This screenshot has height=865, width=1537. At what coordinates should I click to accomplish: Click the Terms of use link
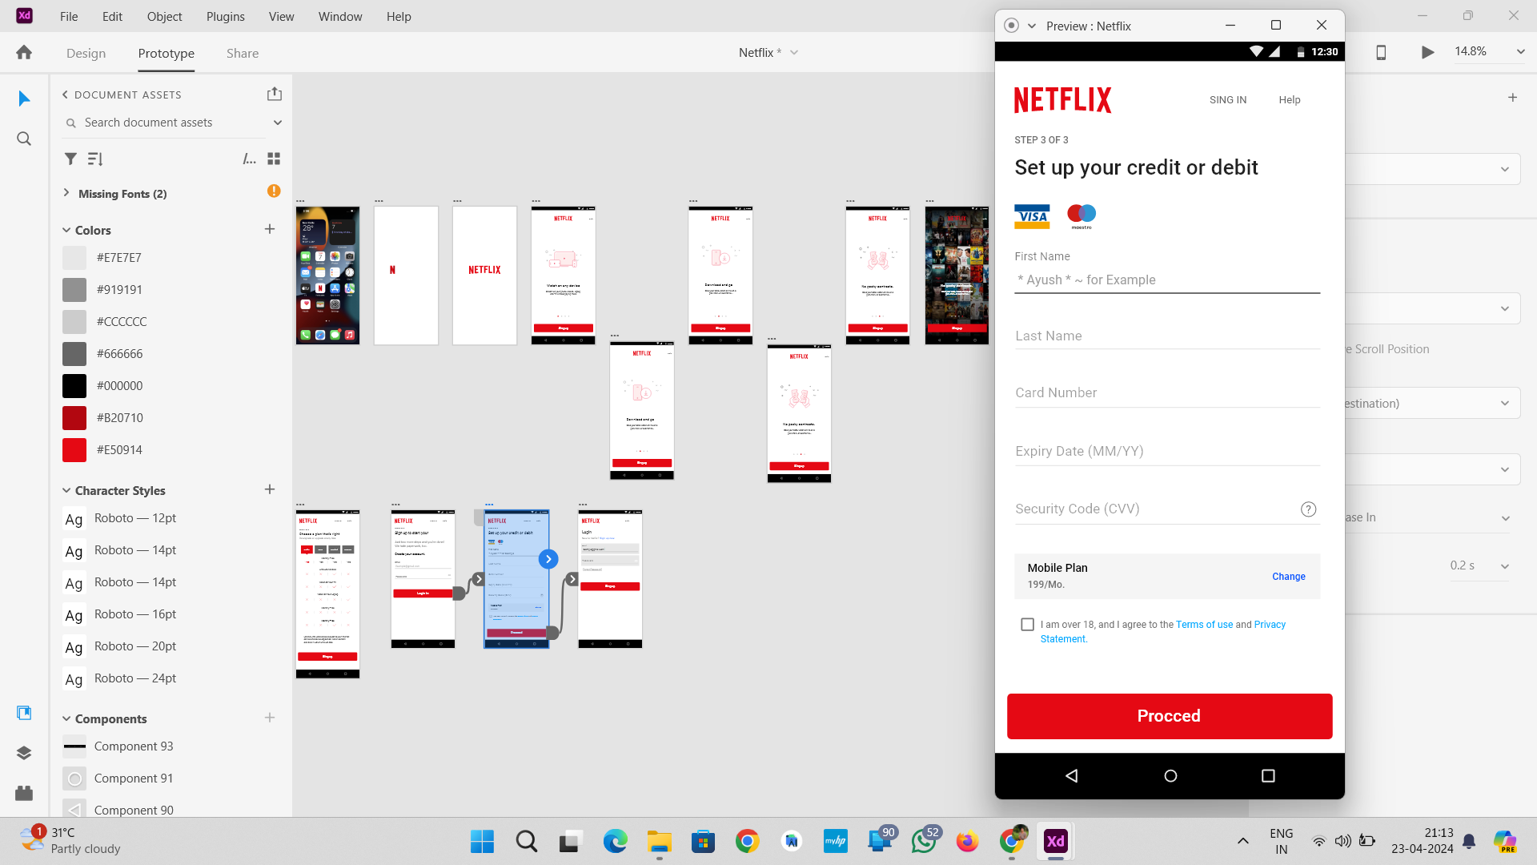[x=1204, y=625]
